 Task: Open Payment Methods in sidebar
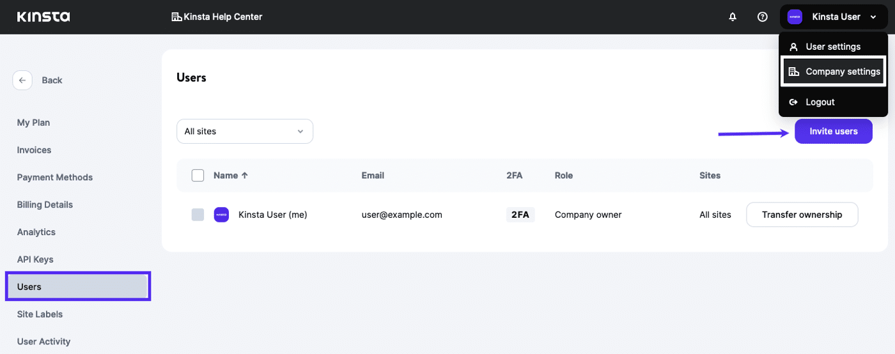54,178
